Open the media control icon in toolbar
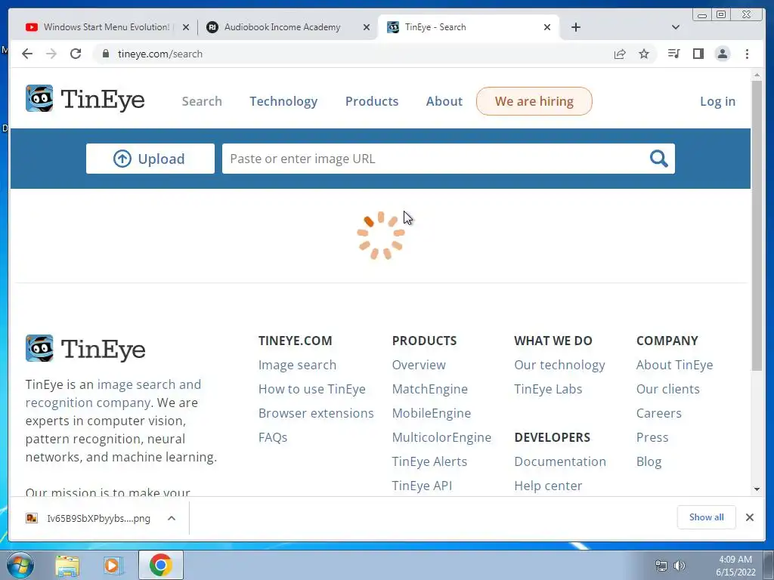774x580 pixels. (673, 54)
